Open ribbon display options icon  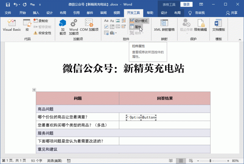[x=201, y=4]
